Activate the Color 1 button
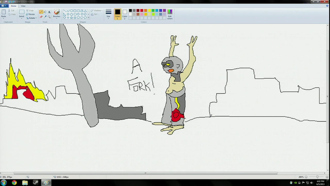 pos(117,14)
